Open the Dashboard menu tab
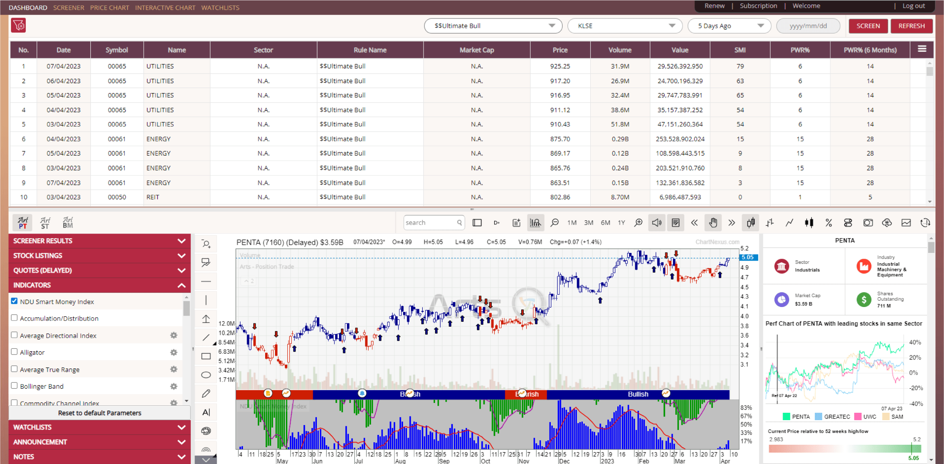 [28, 7]
